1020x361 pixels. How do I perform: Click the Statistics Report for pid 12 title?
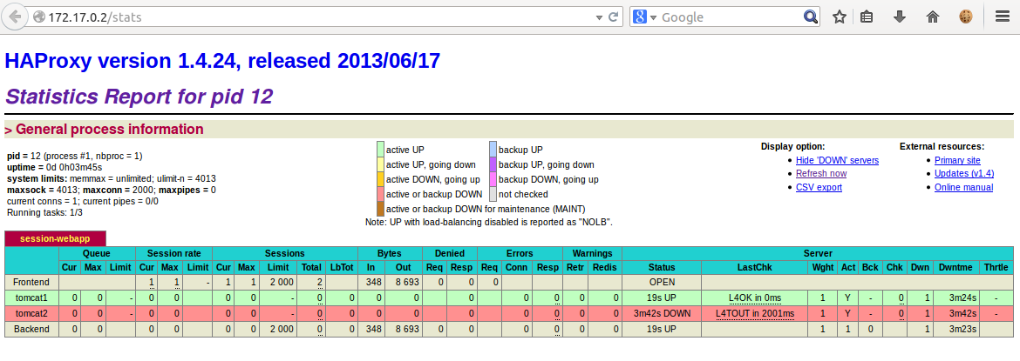[139, 97]
